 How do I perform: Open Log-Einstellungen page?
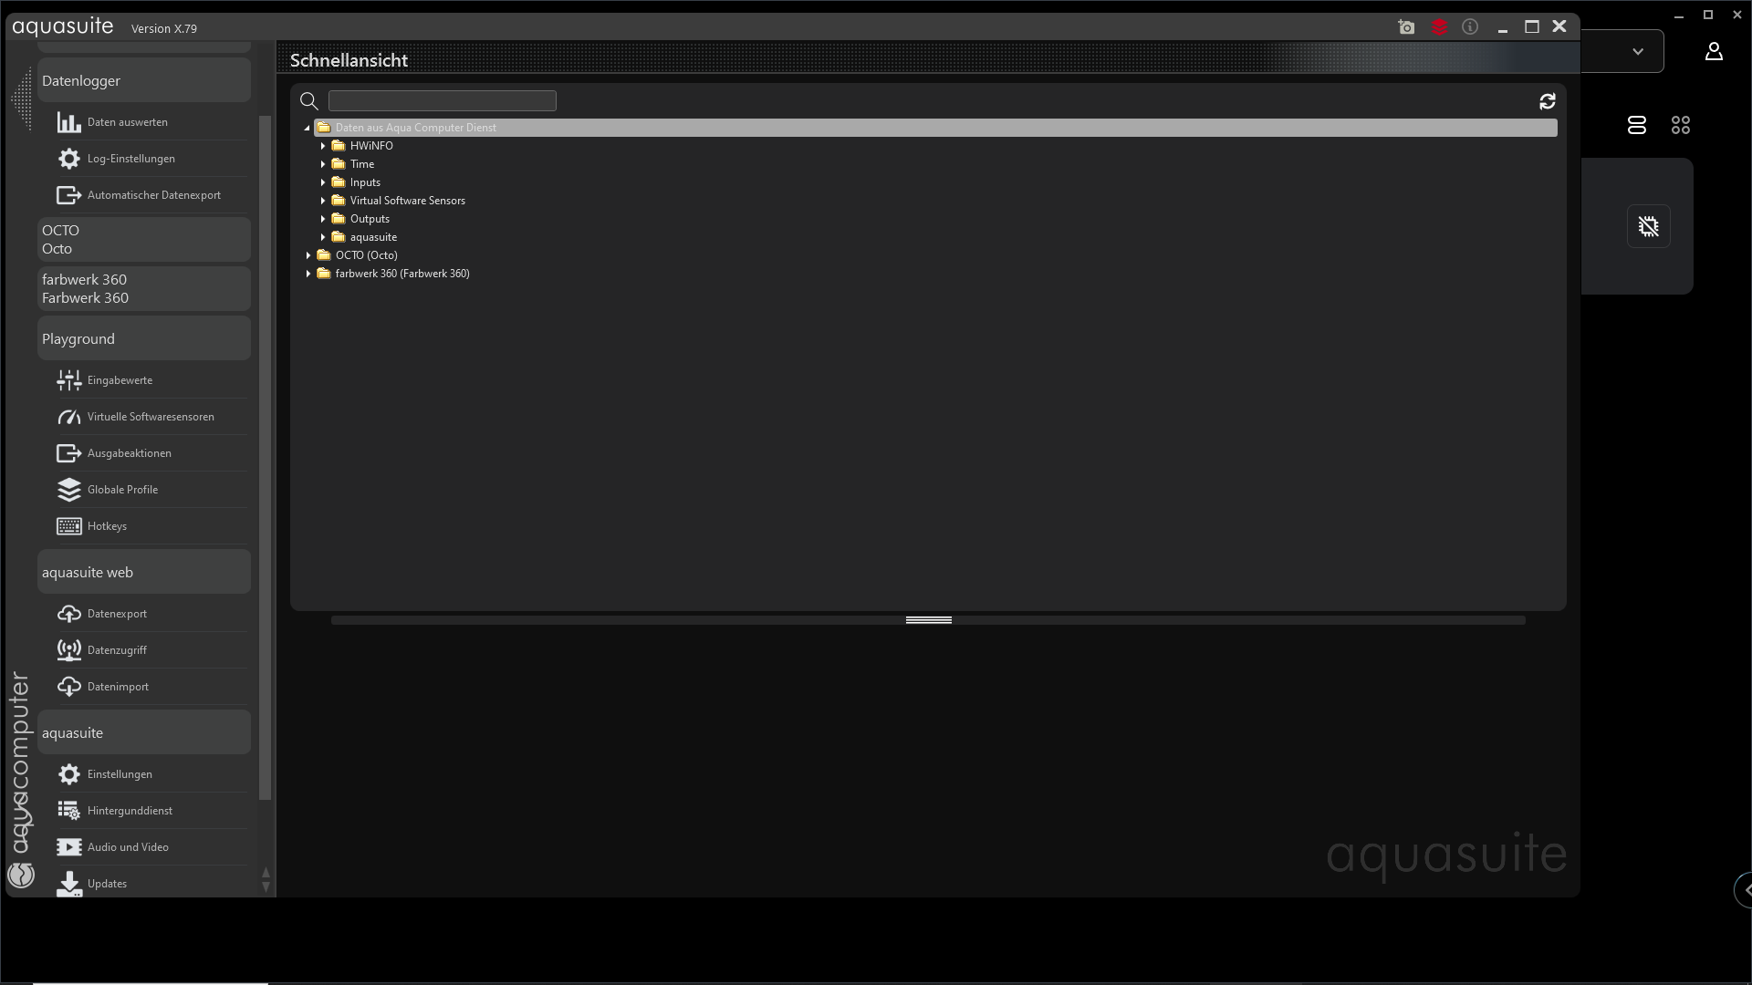pyautogui.click(x=131, y=159)
